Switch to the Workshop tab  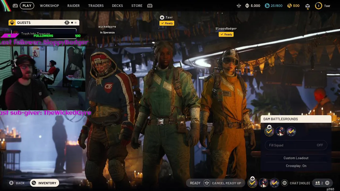click(x=49, y=6)
